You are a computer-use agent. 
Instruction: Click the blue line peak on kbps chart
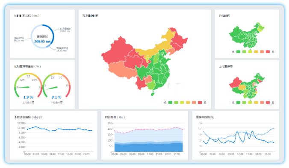[x=36, y=127]
